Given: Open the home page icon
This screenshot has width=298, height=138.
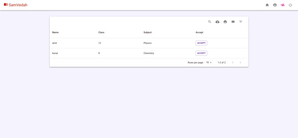Looking at the screenshot, I should tap(267, 5).
